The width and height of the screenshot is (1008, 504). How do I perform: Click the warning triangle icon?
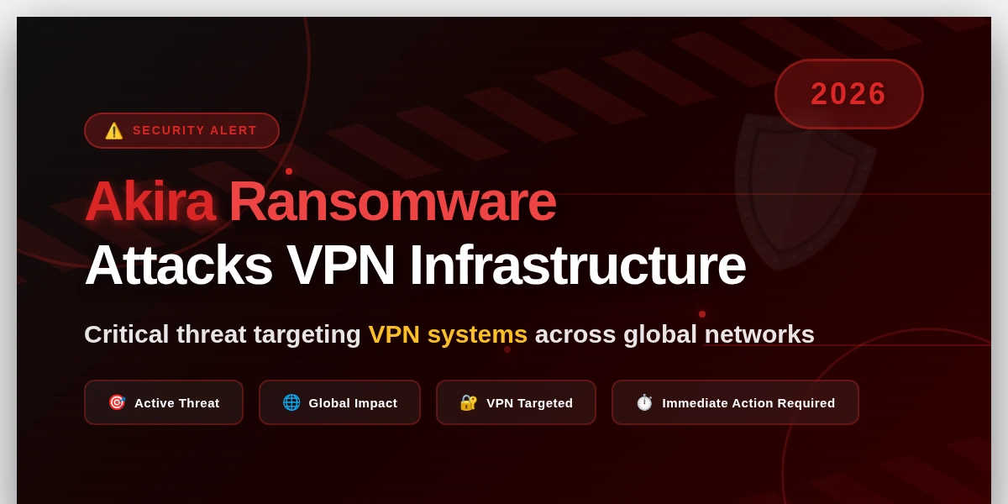pos(114,131)
